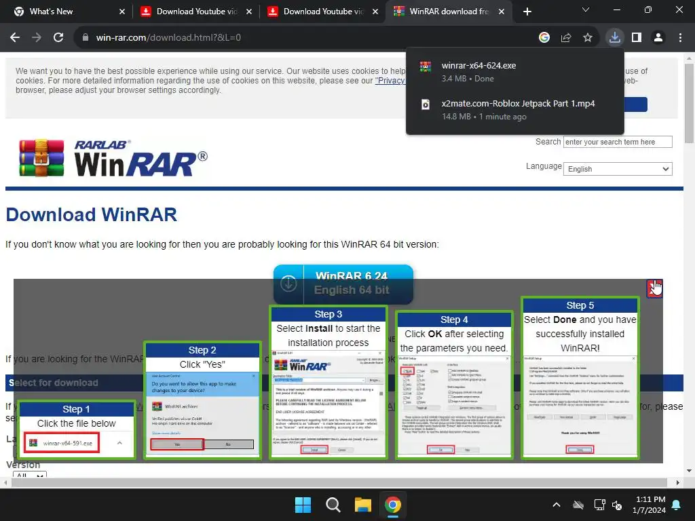This screenshot has width=695, height=521.
Task: Go back using browser back arrow
Action: click(x=15, y=38)
